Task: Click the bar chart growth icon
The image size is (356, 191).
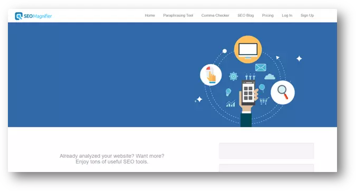Action: [x=230, y=104]
